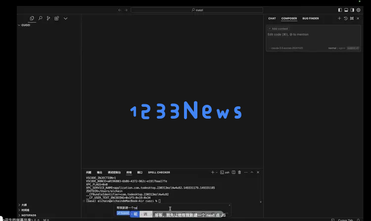
Task: Collapse the CUOZI folder section
Action: pos(49,25)
